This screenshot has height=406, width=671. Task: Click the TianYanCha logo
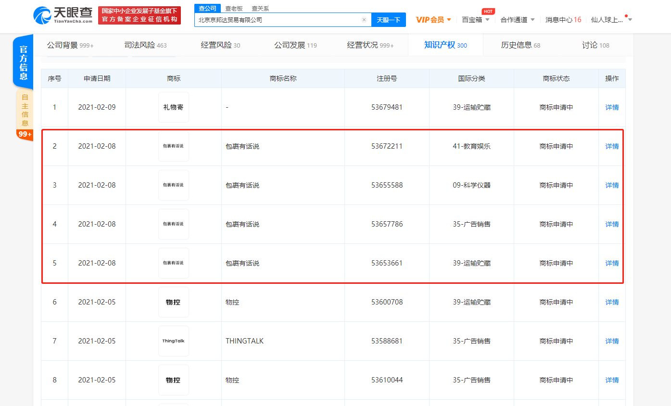pyautogui.click(x=63, y=15)
